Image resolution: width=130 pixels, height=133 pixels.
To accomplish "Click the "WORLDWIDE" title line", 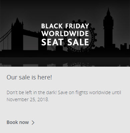I will pyautogui.click(x=65, y=33).
